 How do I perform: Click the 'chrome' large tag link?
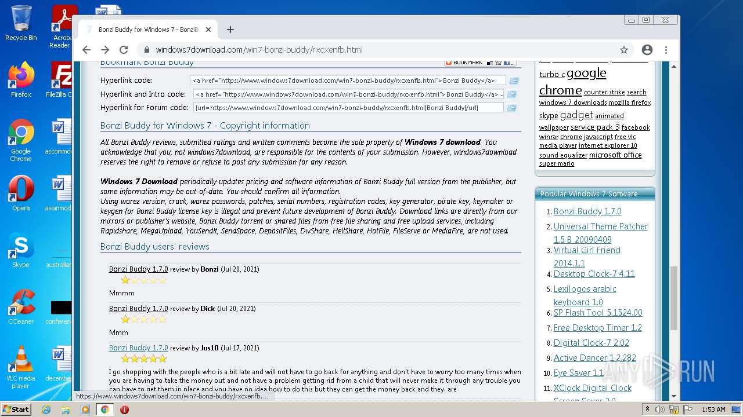[560, 90]
